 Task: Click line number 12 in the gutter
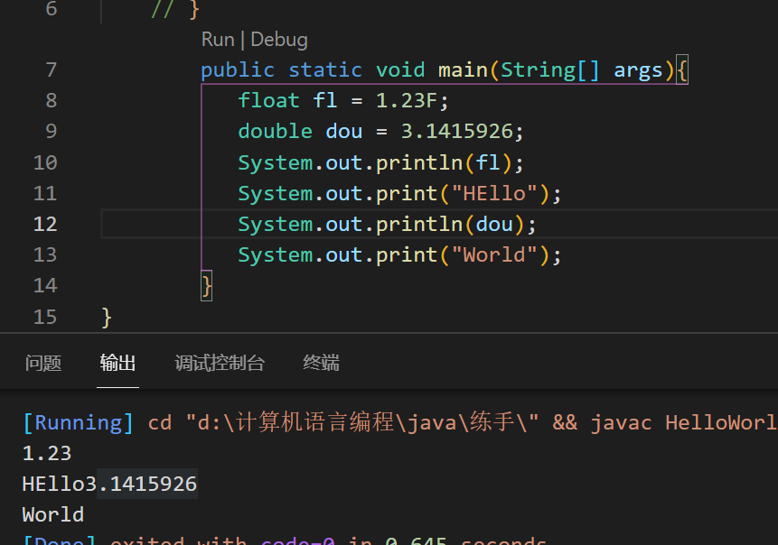point(45,224)
